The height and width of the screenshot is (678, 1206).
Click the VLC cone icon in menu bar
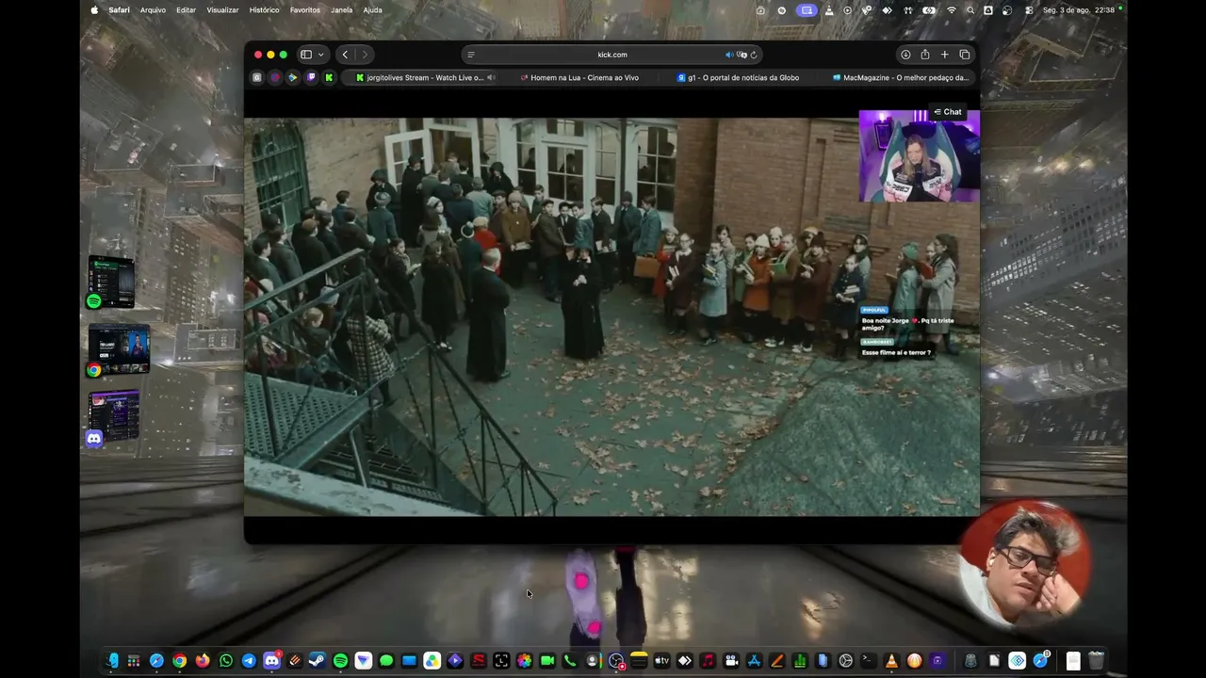pyautogui.click(x=829, y=10)
